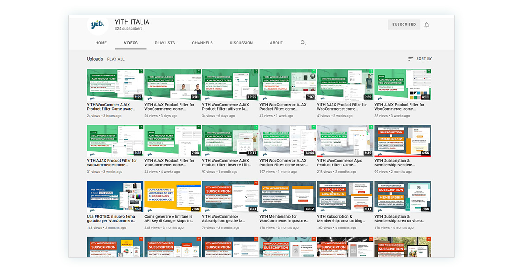Viewport: 513px width, 277px height.
Task: Click the "70 views • 3 months ago" text
Action: click(221, 228)
